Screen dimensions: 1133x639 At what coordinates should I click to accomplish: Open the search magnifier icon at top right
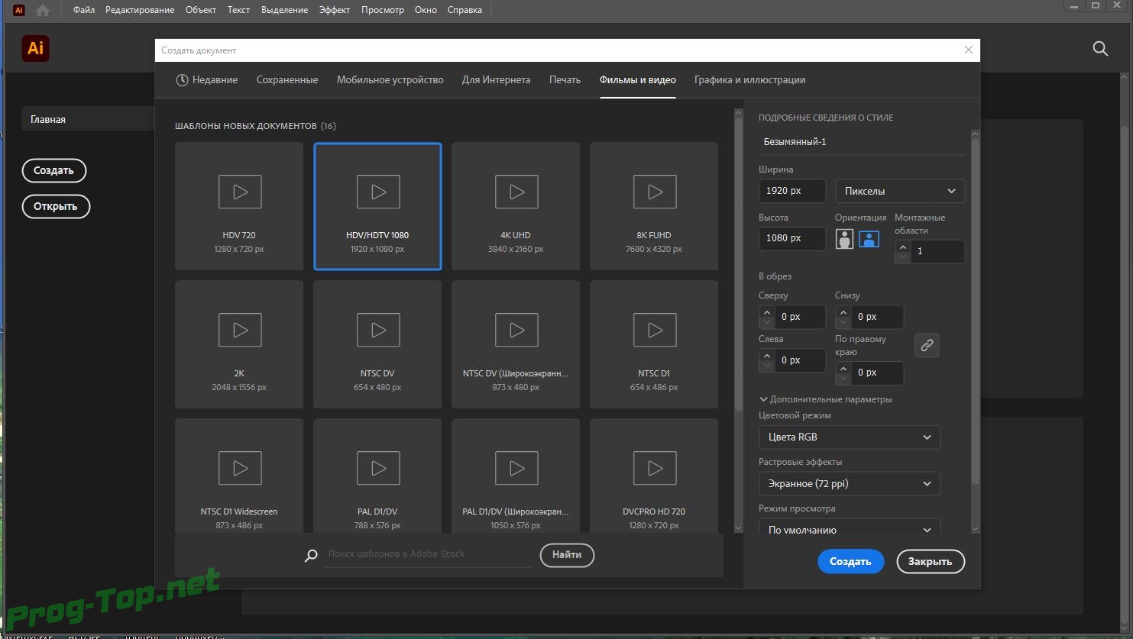[x=1100, y=49]
